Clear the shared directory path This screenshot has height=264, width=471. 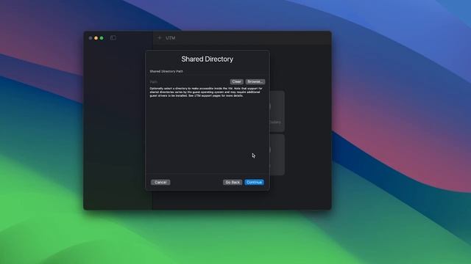click(237, 81)
